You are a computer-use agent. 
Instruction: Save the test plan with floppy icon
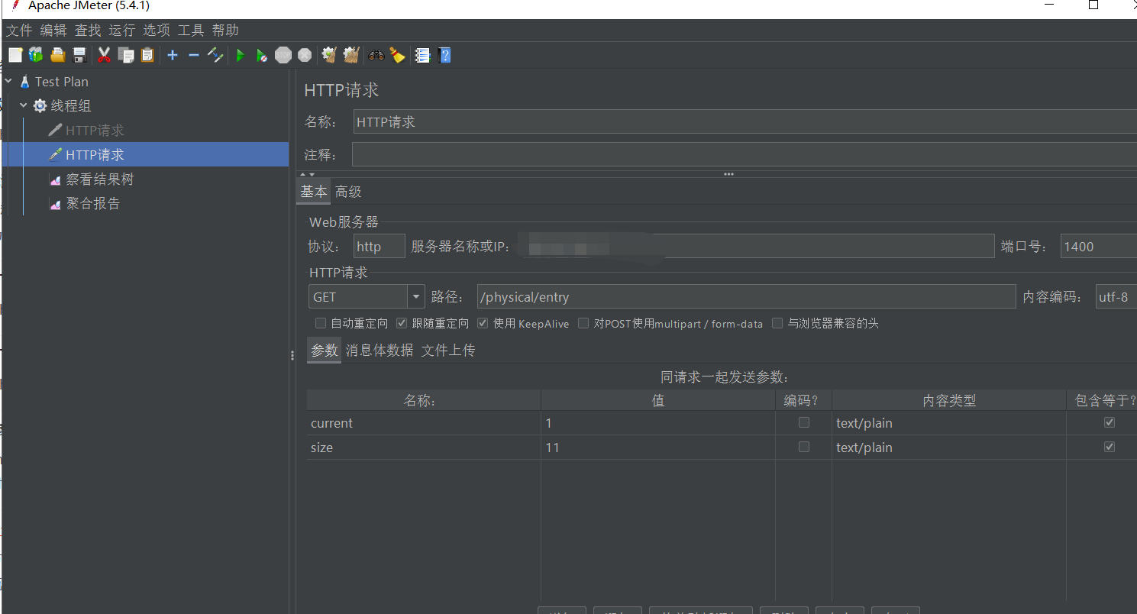click(x=79, y=55)
